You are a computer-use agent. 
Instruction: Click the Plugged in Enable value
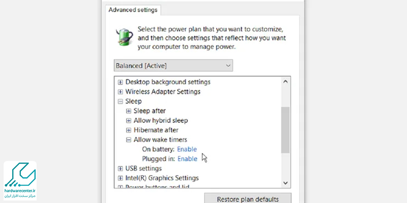(x=187, y=159)
